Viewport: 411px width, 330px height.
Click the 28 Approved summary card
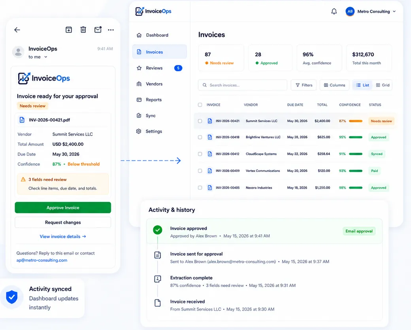tap(270, 58)
